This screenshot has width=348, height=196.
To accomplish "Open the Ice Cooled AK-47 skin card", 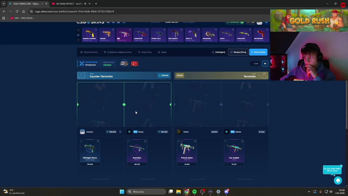I will (x=234, y=153).
